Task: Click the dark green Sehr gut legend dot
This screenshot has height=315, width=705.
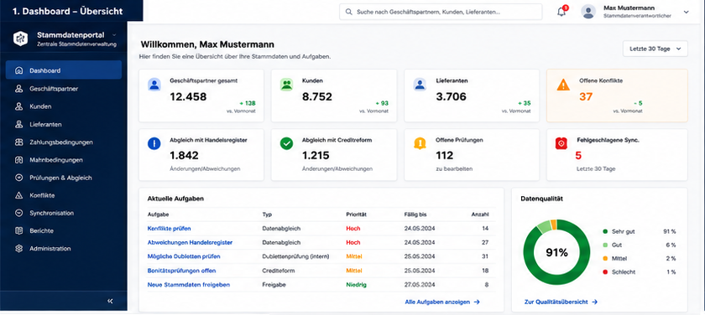Action: pos(605,231)
